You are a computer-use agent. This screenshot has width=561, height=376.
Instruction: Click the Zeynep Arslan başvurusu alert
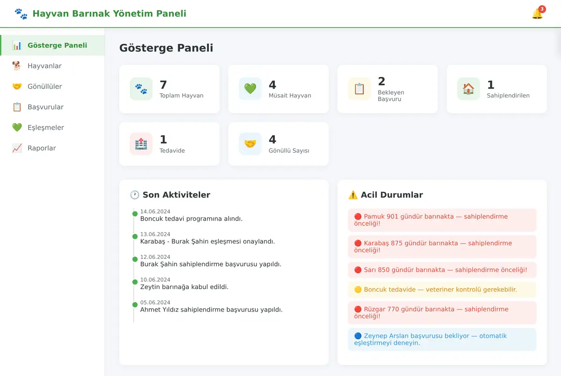click(442, 339)
